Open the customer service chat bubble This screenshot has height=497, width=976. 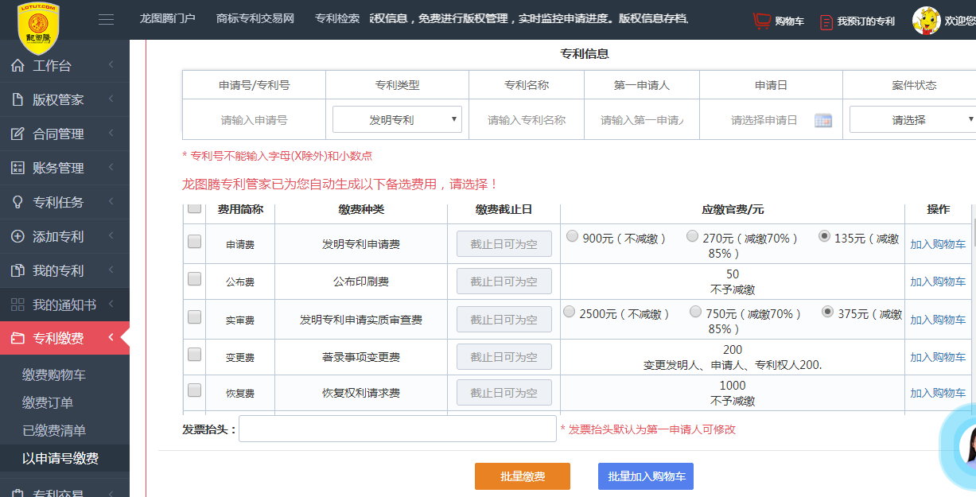click(x=964, y=448)
